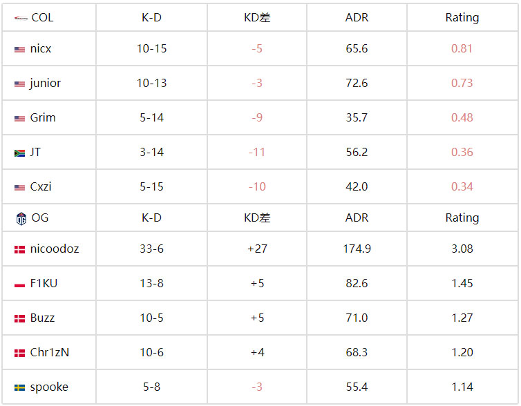Click the Polish flag beside F1KU

point(19,284)
